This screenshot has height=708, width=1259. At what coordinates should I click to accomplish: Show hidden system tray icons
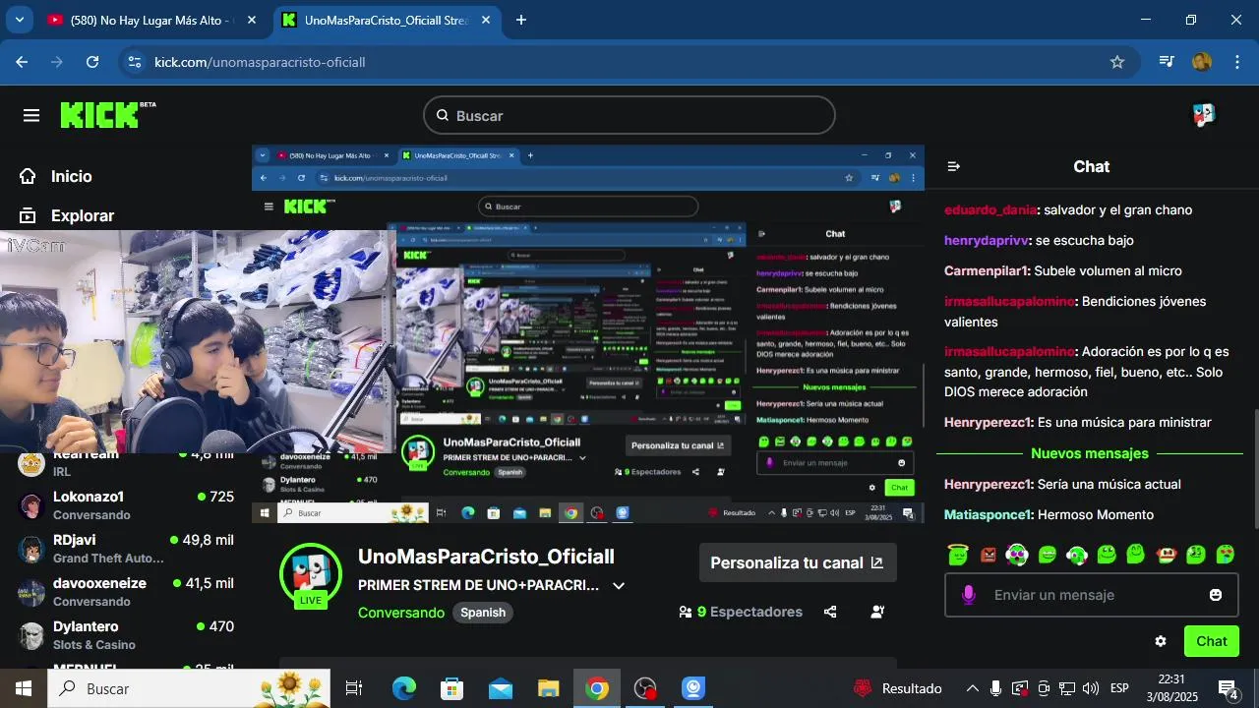tap(972, 688)
